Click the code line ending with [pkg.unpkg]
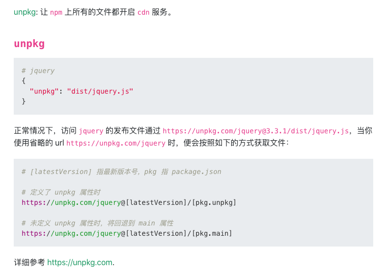Image resolution: width=385 pixels, height=273 pixels. point(129,202)
